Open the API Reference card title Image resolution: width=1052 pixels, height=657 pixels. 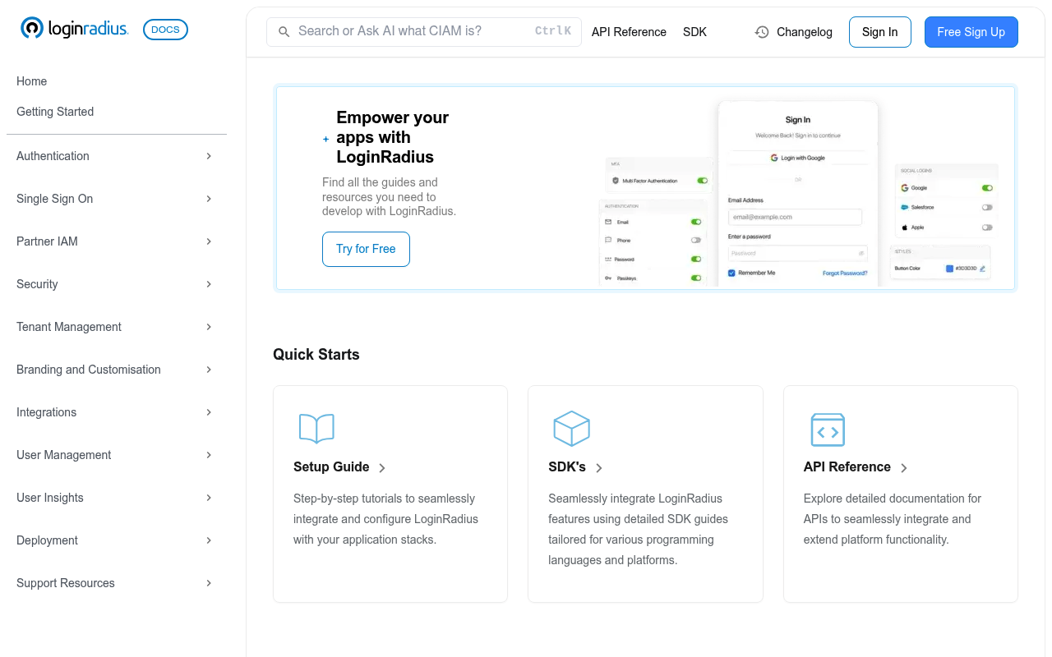[847, 467]
